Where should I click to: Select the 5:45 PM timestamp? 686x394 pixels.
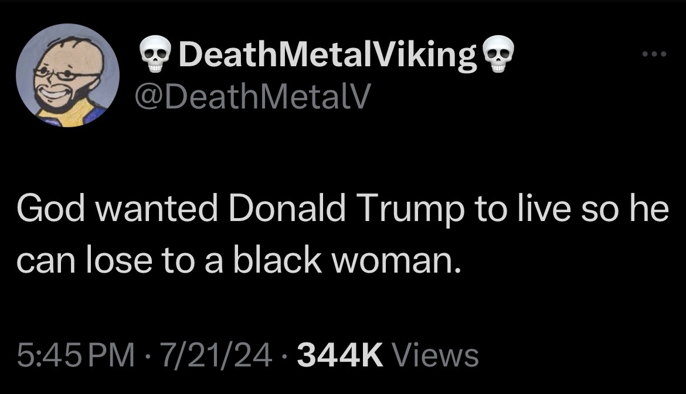coord(76,355)
